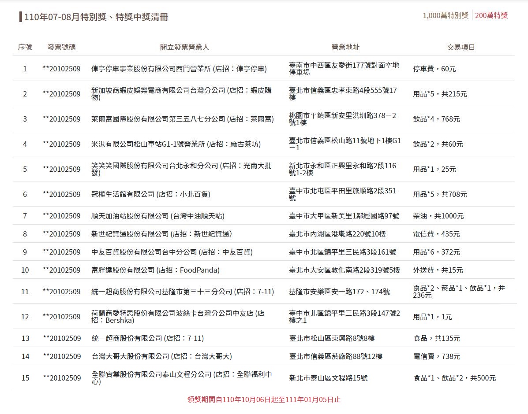Click the serial number 10 cell
528x414 pixels.
click(x=25, y=270)
